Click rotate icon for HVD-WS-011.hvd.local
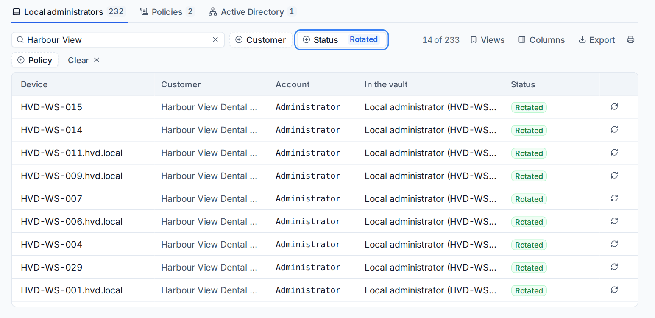655x318 pixels. 614,153
